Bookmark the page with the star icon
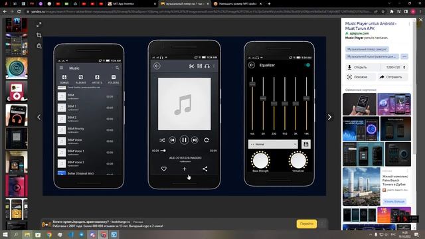The width and height of the screenshot is (425, 239). (x=382, y=12)
